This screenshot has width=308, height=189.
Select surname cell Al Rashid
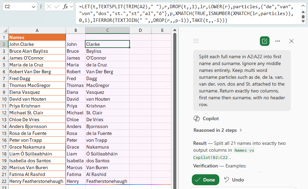[108, 174]
